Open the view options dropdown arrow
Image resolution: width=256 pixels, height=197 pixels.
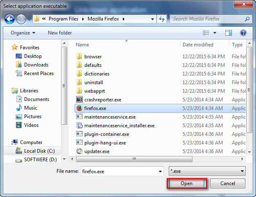(x=215, y=33)
